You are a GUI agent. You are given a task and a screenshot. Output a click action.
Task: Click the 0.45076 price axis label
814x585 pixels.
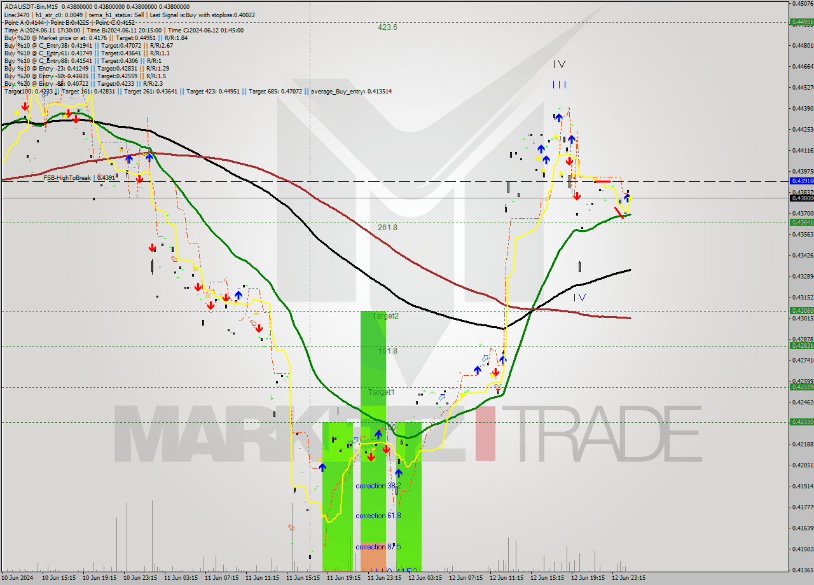pyautogui.click(x=803, y=3)
